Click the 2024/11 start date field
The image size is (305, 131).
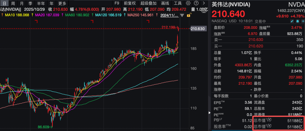[x=169, y=15]
